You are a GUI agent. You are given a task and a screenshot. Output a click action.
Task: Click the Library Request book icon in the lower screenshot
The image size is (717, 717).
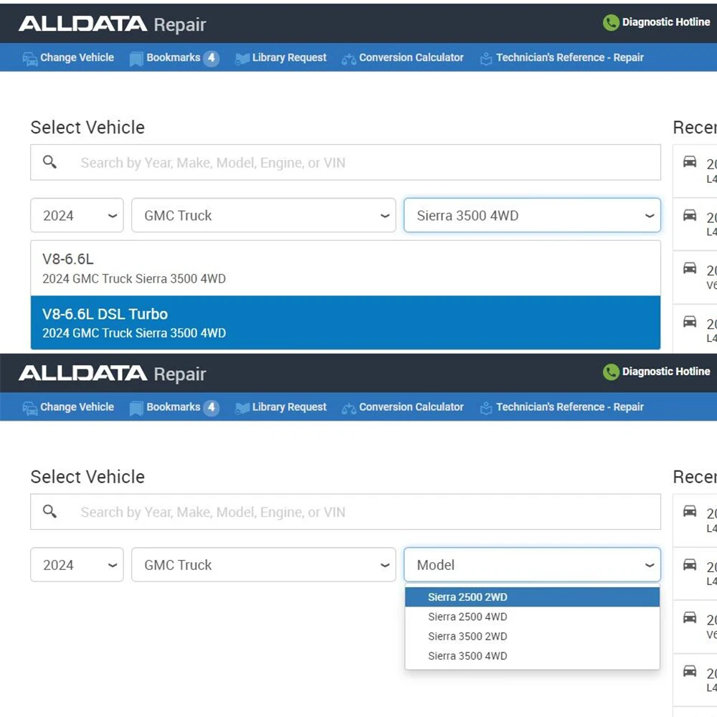tap(242, 408)
